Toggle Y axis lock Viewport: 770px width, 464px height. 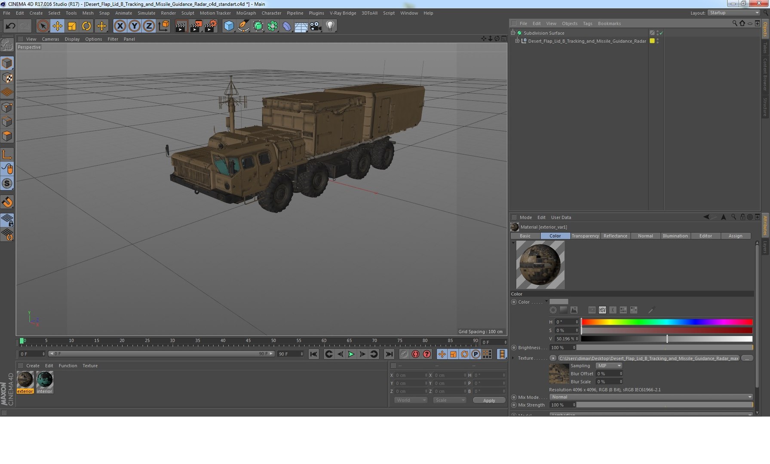pyautogui.click(x=134, y=26)
